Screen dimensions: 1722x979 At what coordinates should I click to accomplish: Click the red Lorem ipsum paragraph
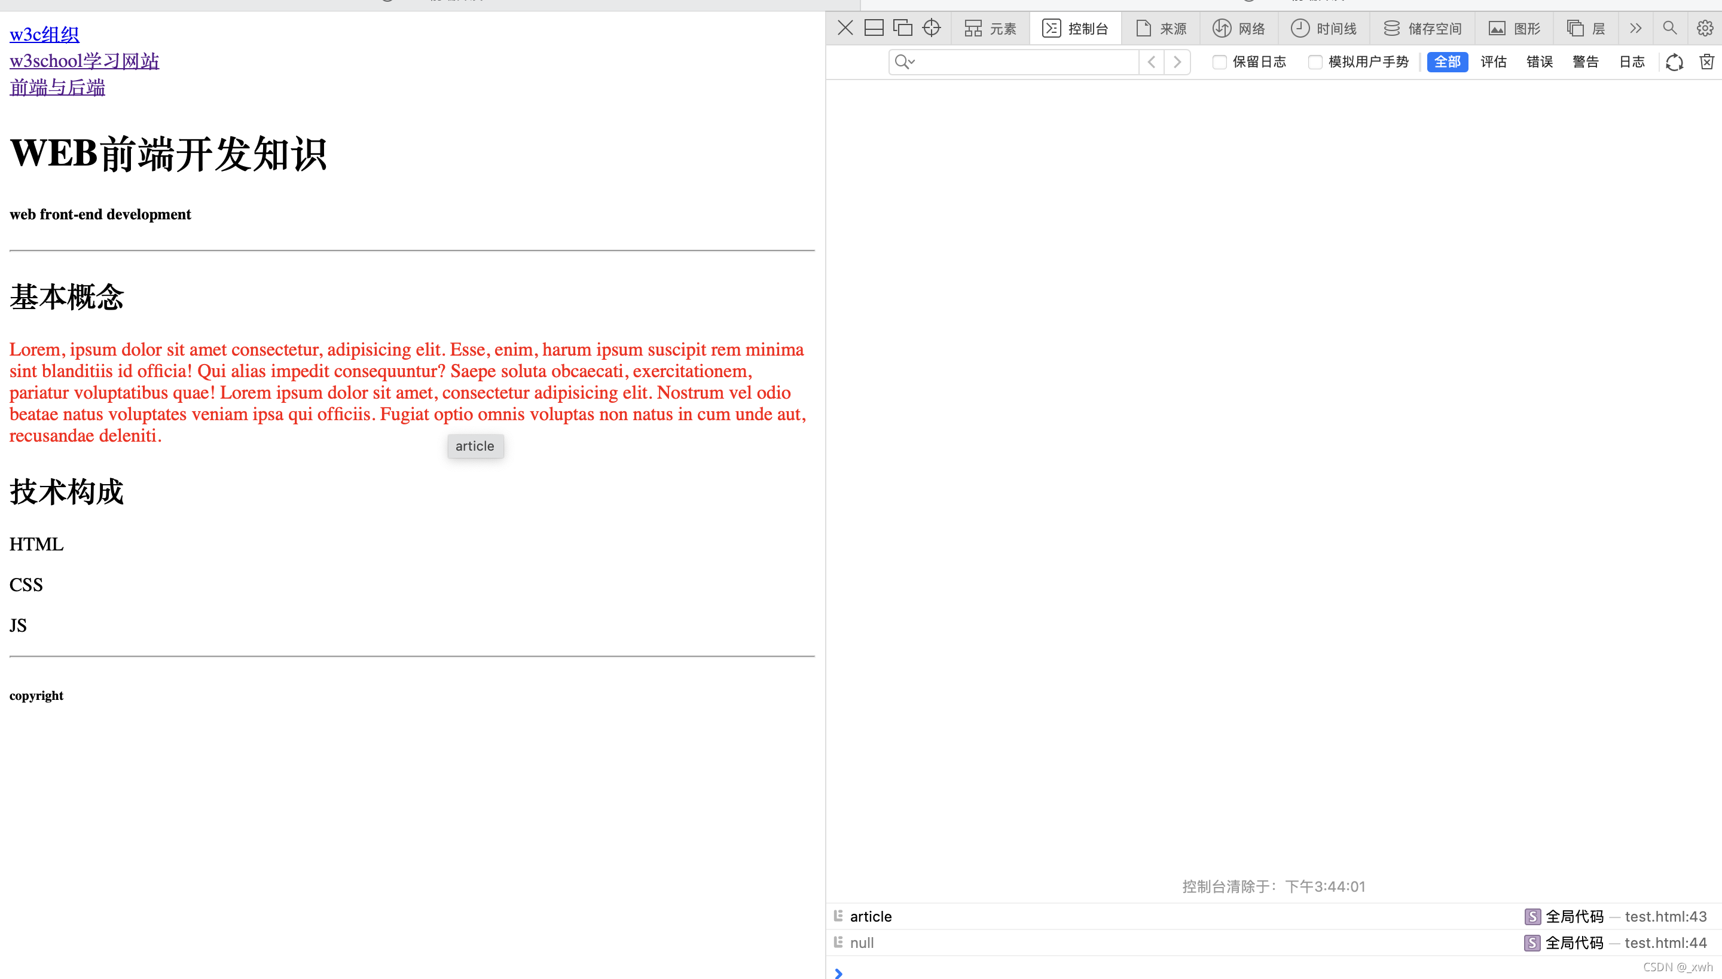click(x=408, y=393)
